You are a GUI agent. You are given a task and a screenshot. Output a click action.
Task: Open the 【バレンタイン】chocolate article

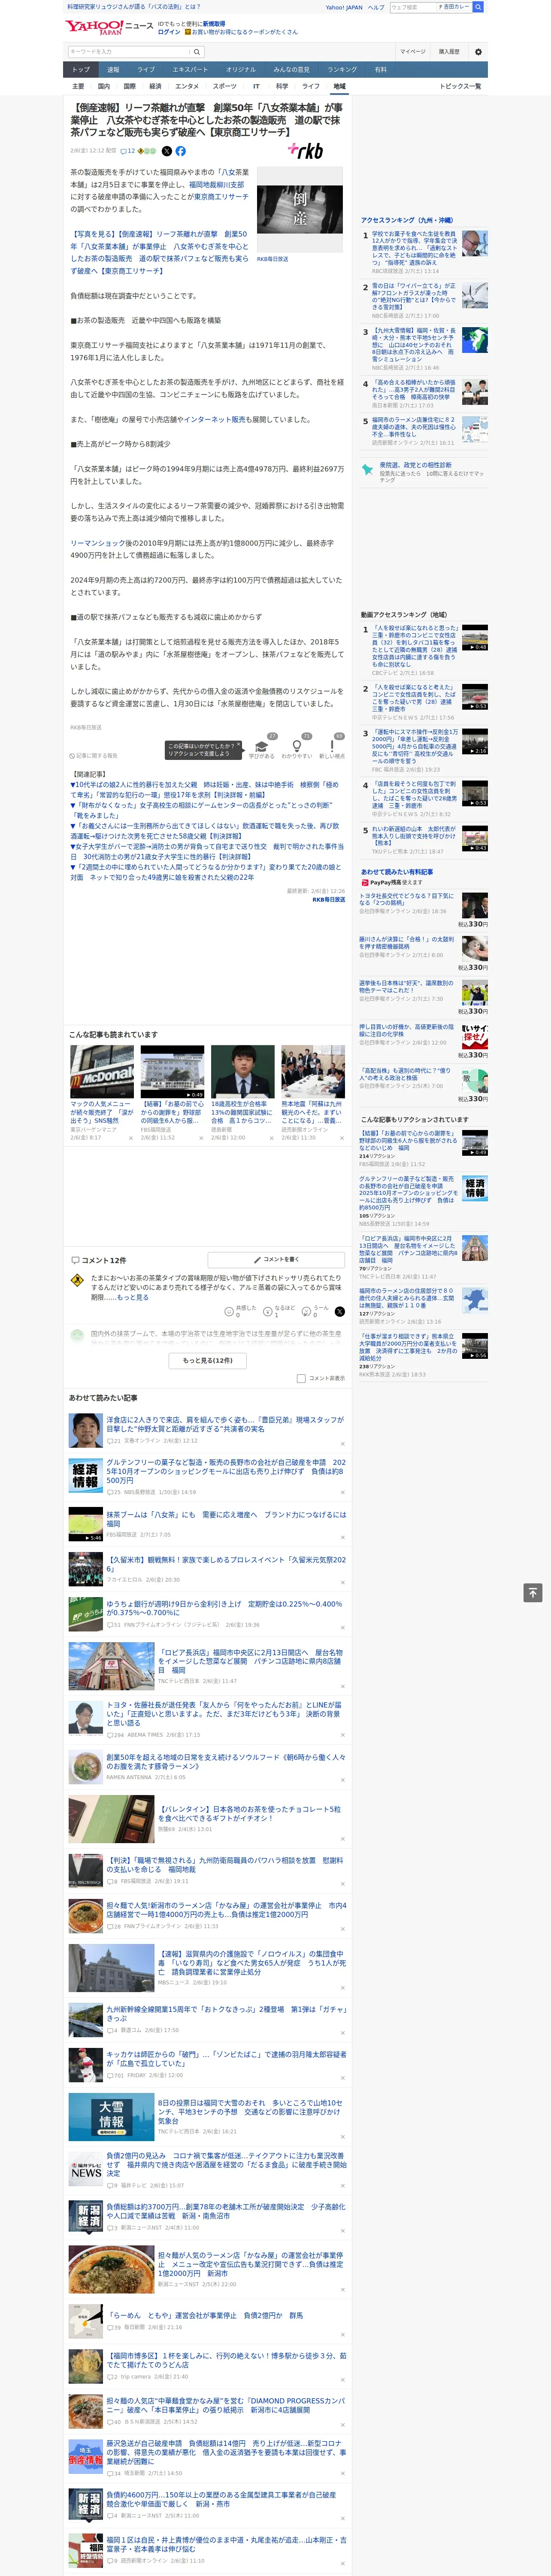point(250,1814)
